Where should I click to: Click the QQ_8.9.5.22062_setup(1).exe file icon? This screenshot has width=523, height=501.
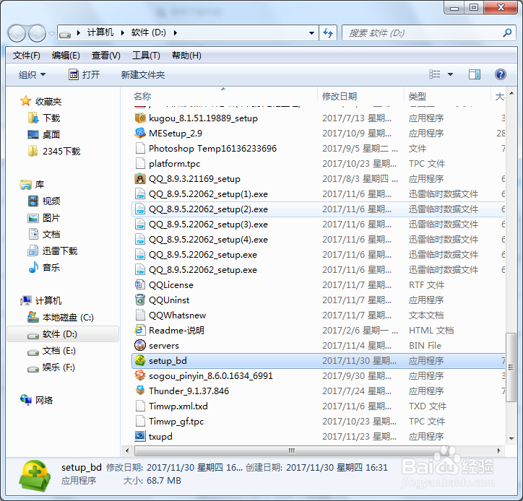click(140, 193)
